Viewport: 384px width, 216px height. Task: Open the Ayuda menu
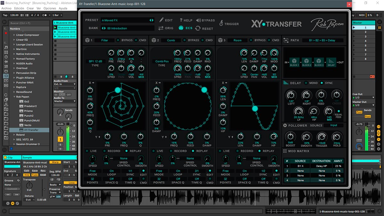pos(63,8)
